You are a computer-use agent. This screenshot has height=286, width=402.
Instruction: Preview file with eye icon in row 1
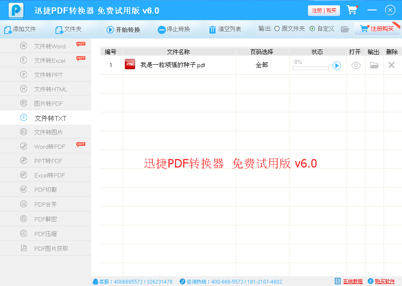356,66
